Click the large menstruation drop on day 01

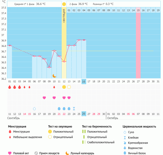10,87
